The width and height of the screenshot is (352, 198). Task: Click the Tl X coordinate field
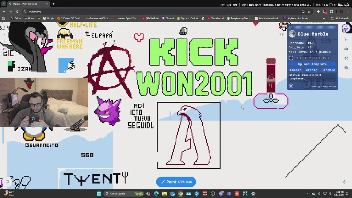(x=298, y=58)
